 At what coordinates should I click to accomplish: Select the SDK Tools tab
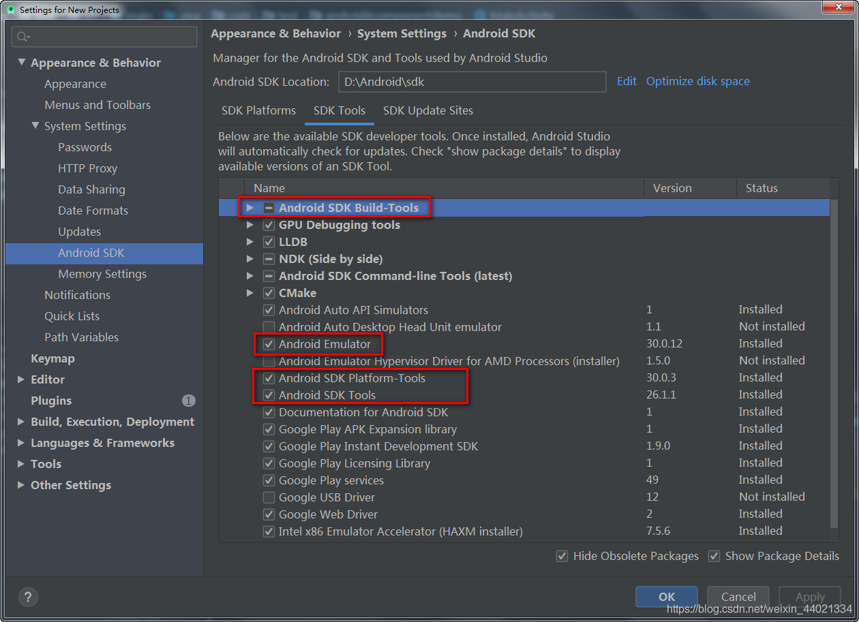click(340, 110)
